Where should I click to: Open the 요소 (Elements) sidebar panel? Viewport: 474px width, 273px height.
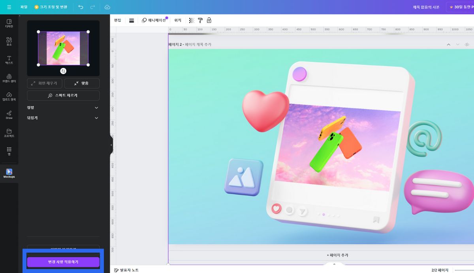pyautogui.click(x=9, y=42)
